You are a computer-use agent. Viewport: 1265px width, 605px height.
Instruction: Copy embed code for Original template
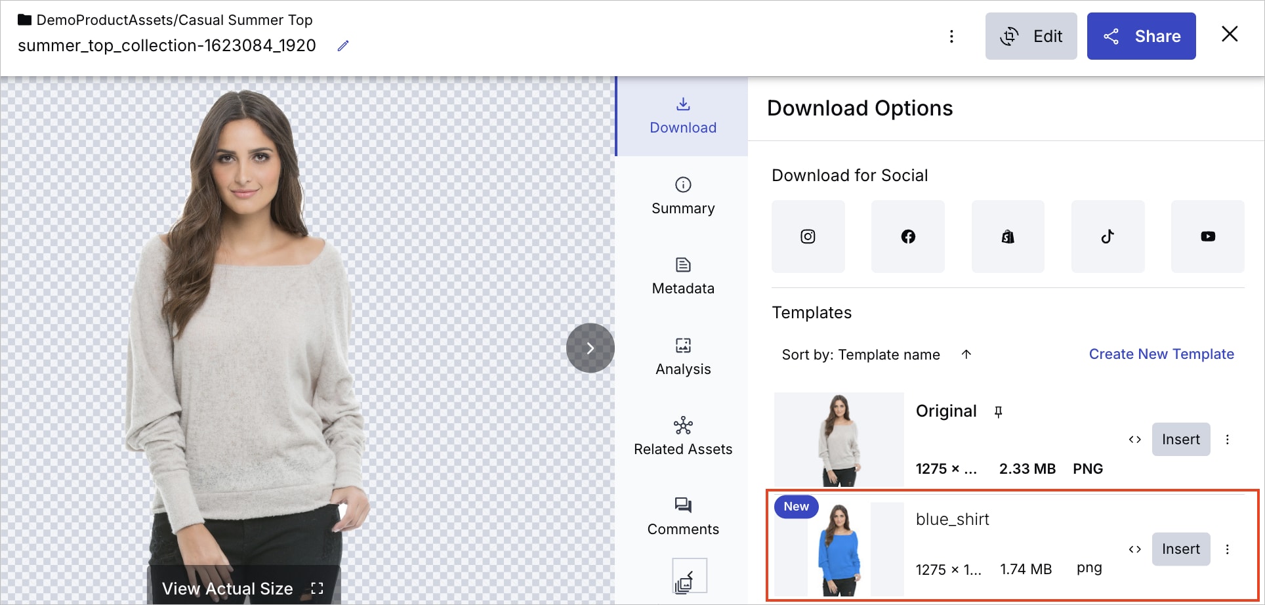click(1134, 440)
